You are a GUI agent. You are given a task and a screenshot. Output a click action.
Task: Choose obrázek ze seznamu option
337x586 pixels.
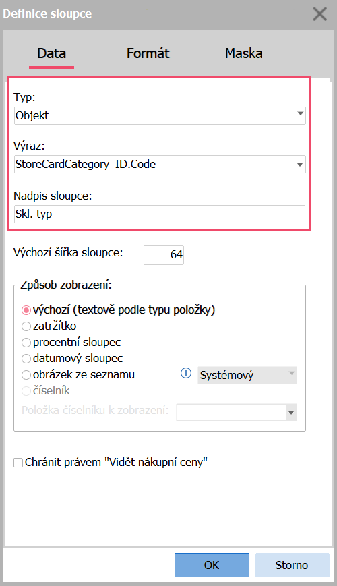click(26, 375)
